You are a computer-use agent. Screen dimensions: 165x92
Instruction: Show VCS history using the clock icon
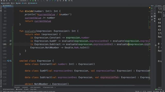(58, 1)
